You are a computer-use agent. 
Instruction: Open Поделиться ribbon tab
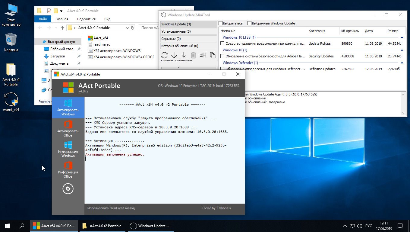(x=86, y=19)
